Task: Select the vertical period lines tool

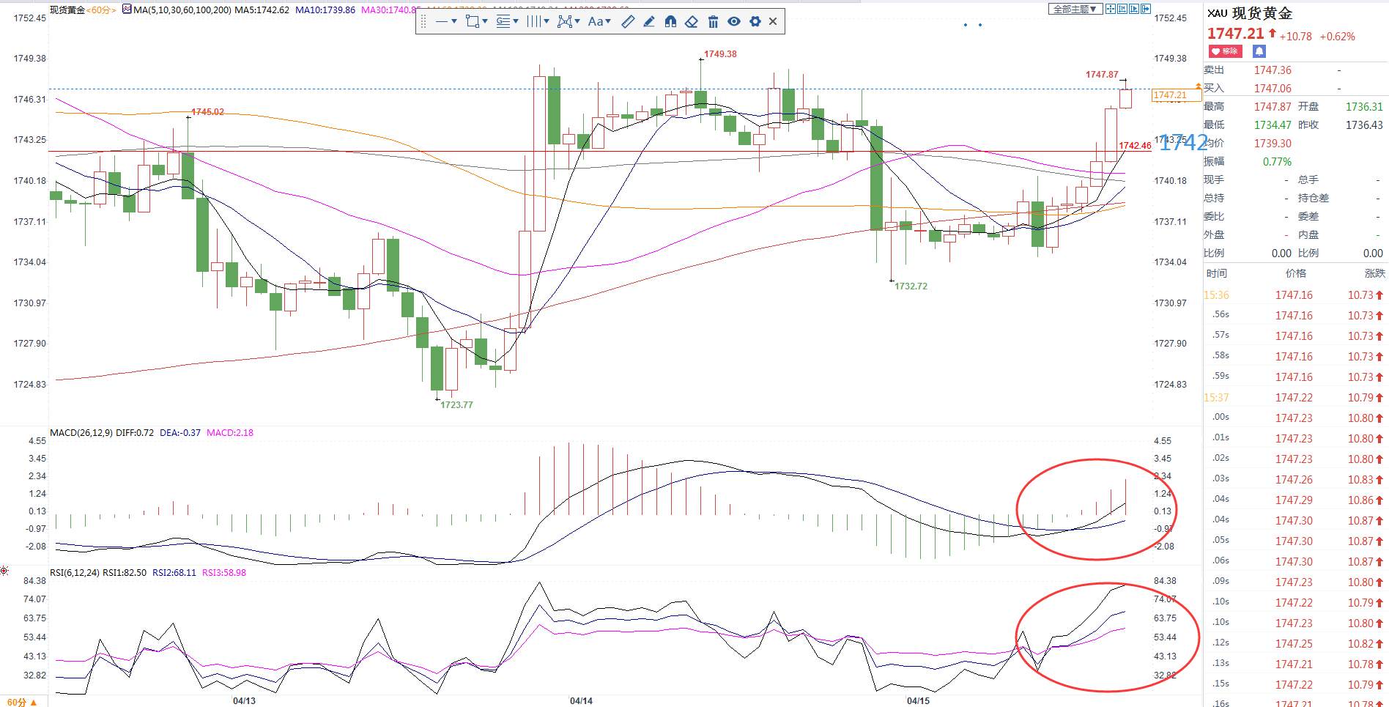Action: click(534, 22)
